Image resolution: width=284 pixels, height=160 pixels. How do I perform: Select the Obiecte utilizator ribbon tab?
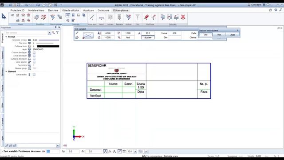[71, 10]
